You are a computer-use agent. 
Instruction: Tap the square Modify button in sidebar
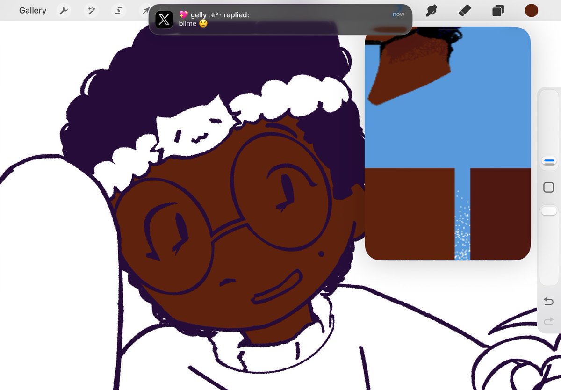coord(549,188)
